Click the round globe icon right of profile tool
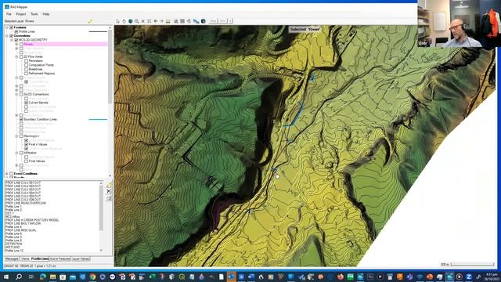 pos(204,21)
